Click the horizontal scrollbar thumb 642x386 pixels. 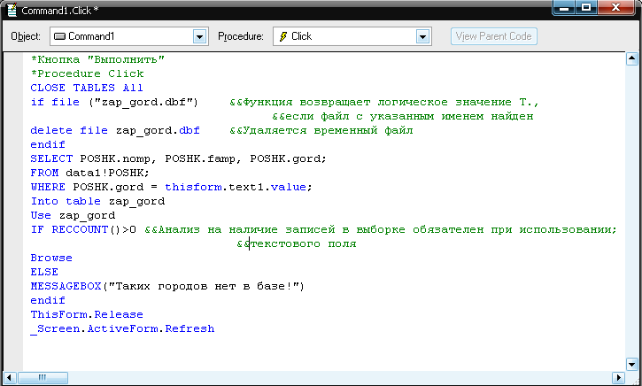43,377
